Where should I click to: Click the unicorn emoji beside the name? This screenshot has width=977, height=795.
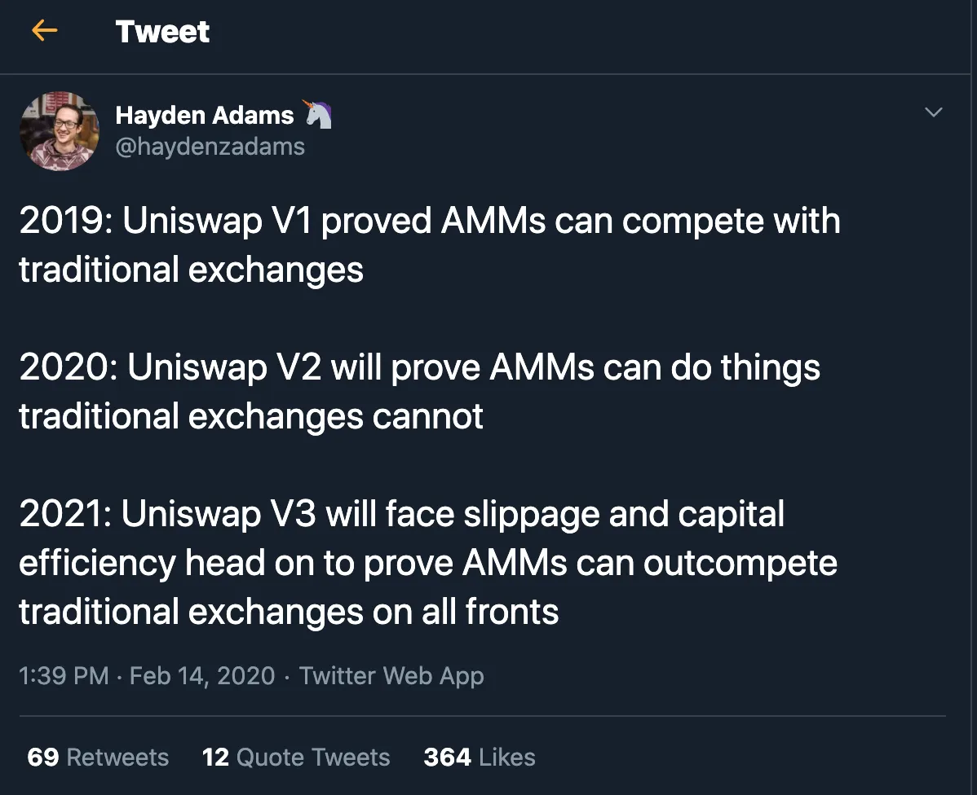[x=318, y=114]
